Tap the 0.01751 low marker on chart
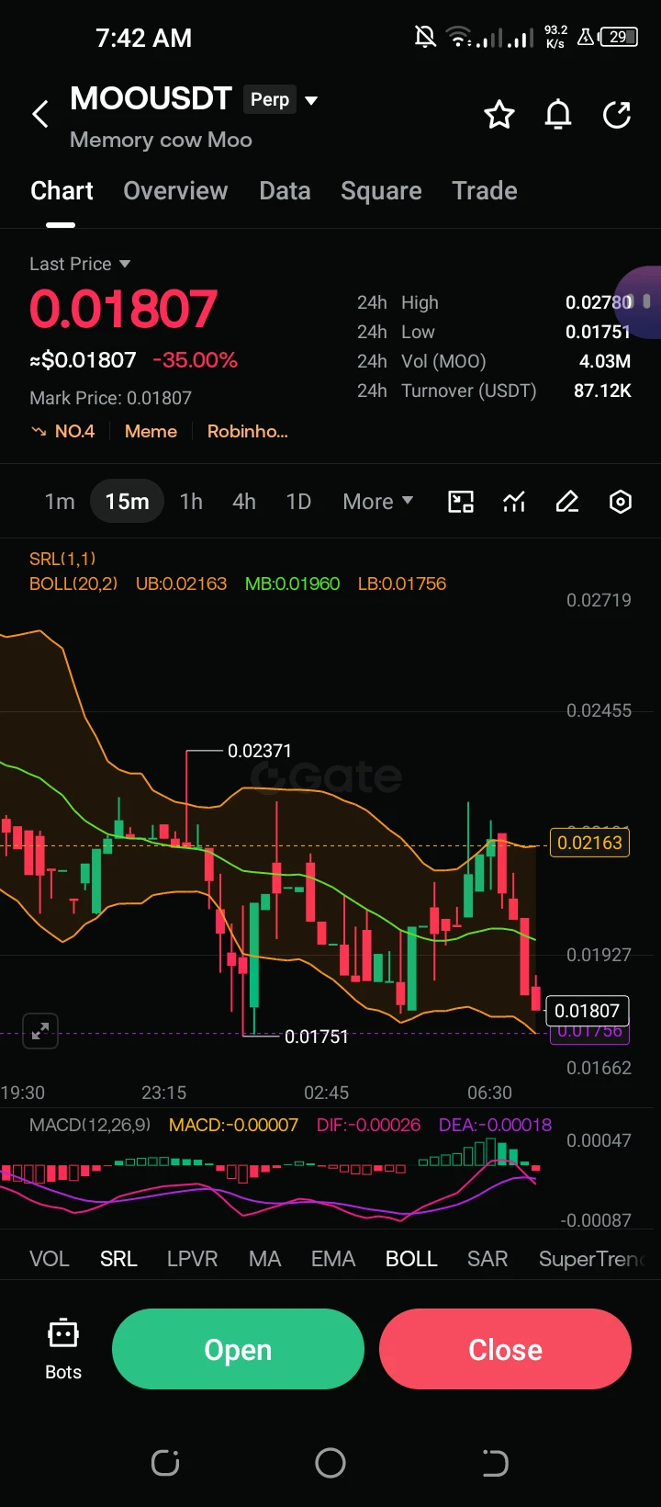Image resolution: width=661 pixels, height=1507 pixels. [317, 1037]
